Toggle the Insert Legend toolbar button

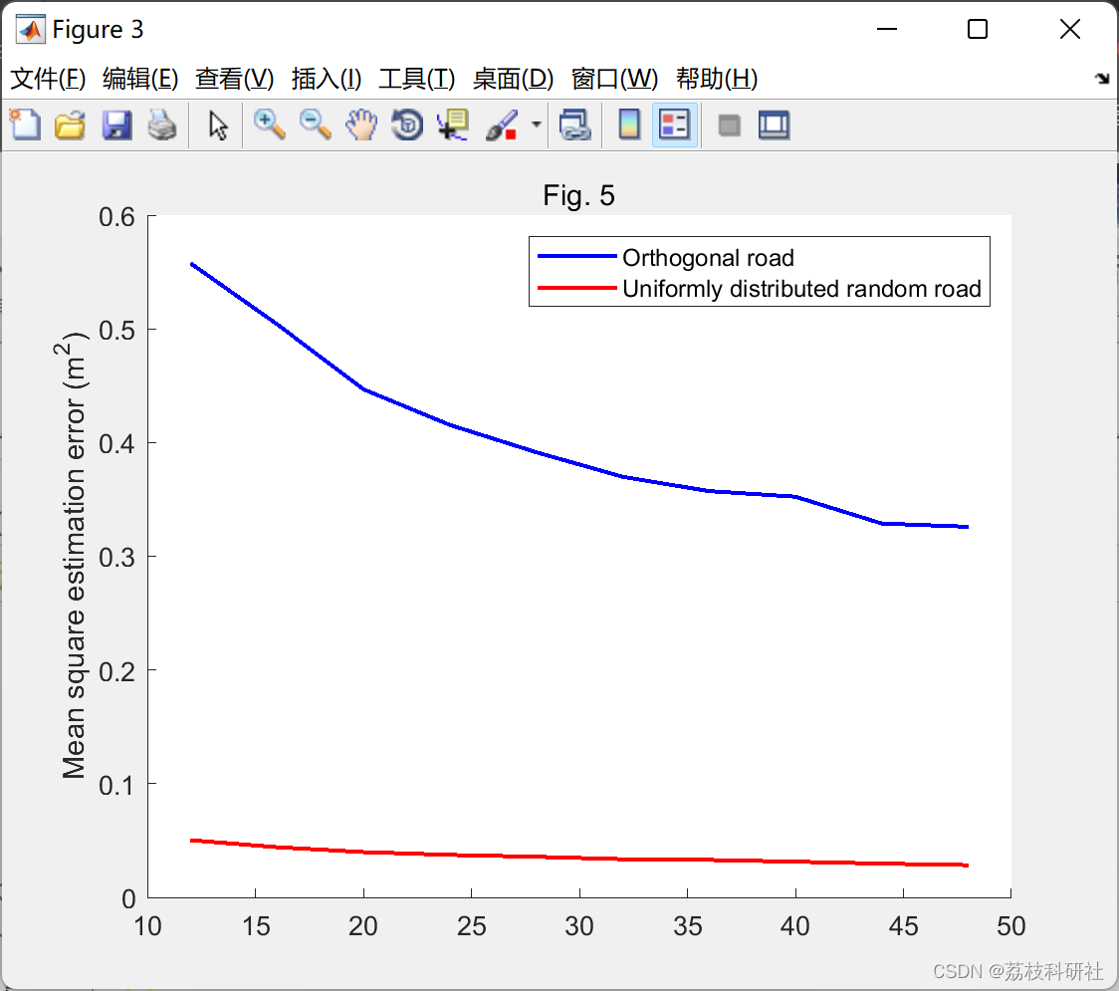coord(674,124)
